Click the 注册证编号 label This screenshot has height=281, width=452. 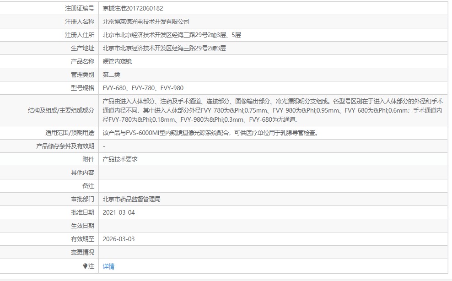click(x=80, y=8)
